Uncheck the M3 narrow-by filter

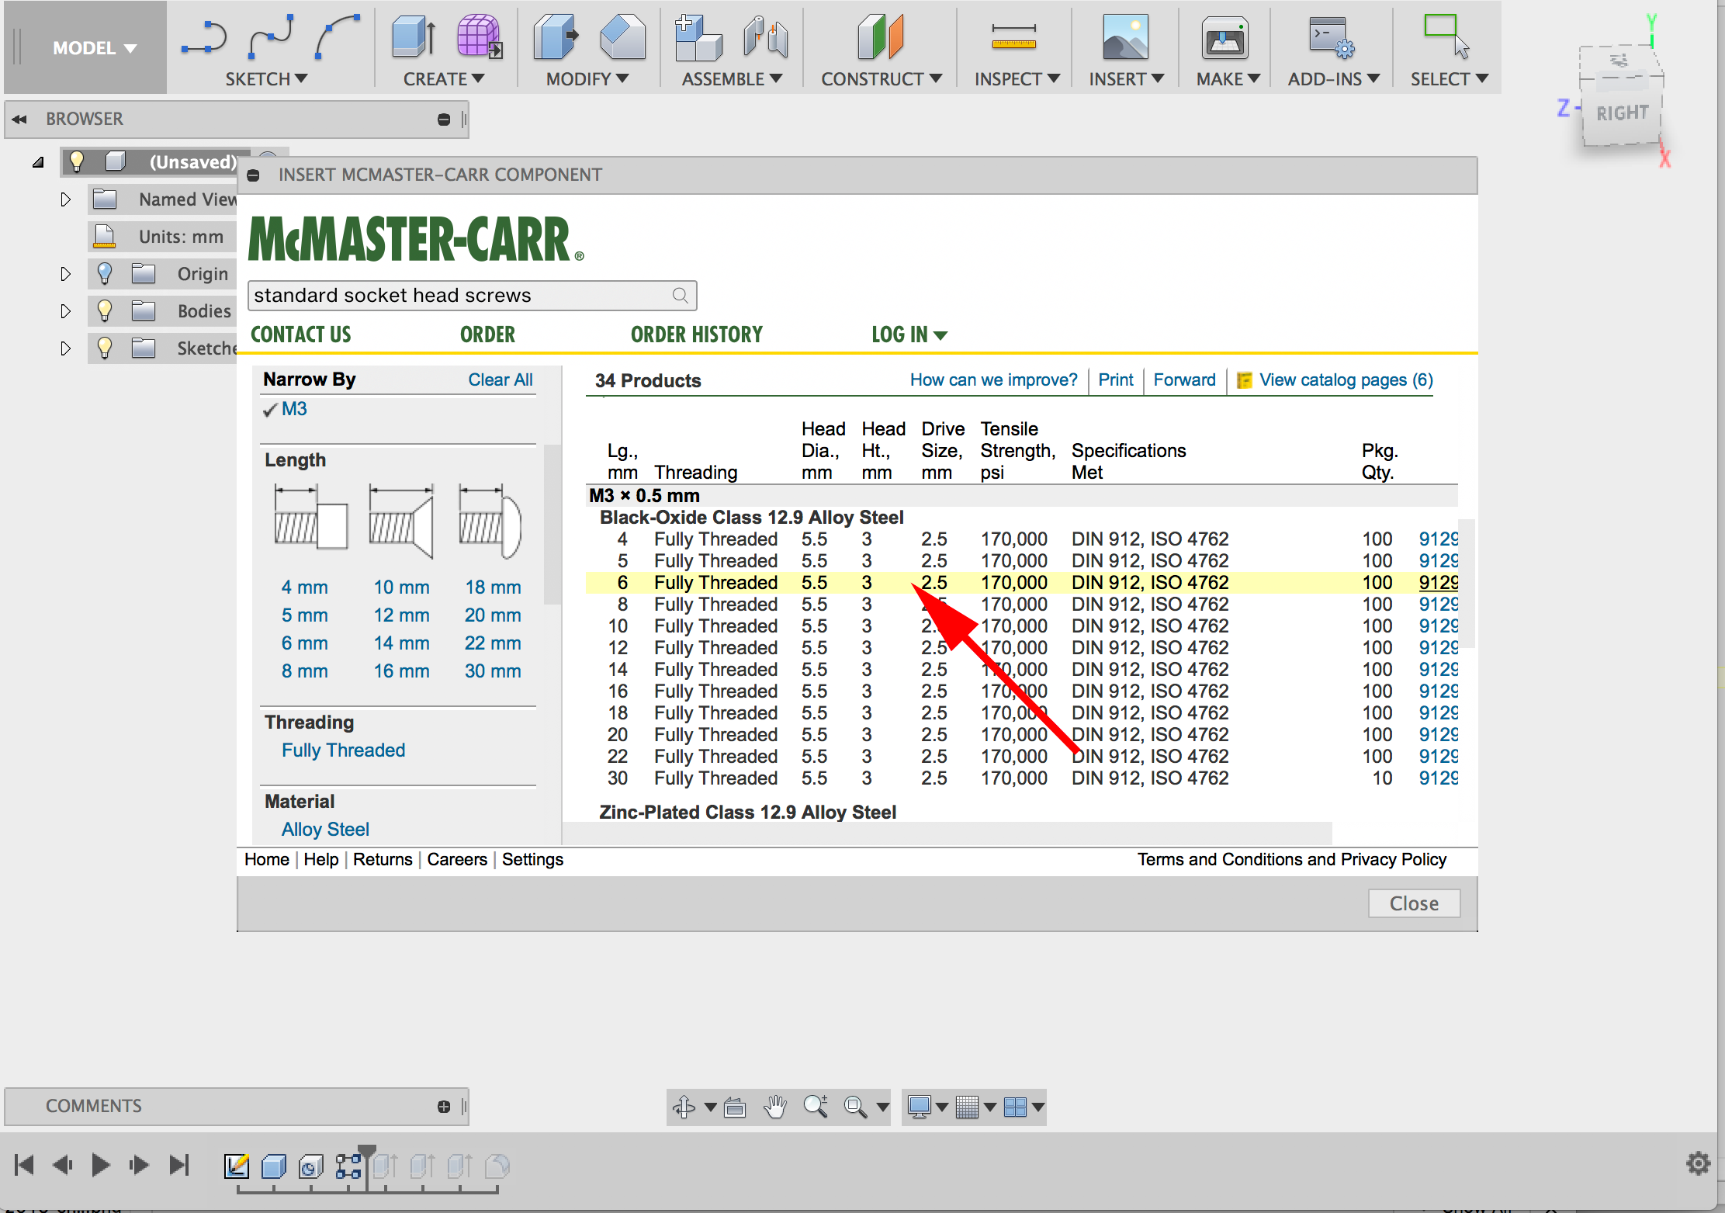(x=286, y=409)
